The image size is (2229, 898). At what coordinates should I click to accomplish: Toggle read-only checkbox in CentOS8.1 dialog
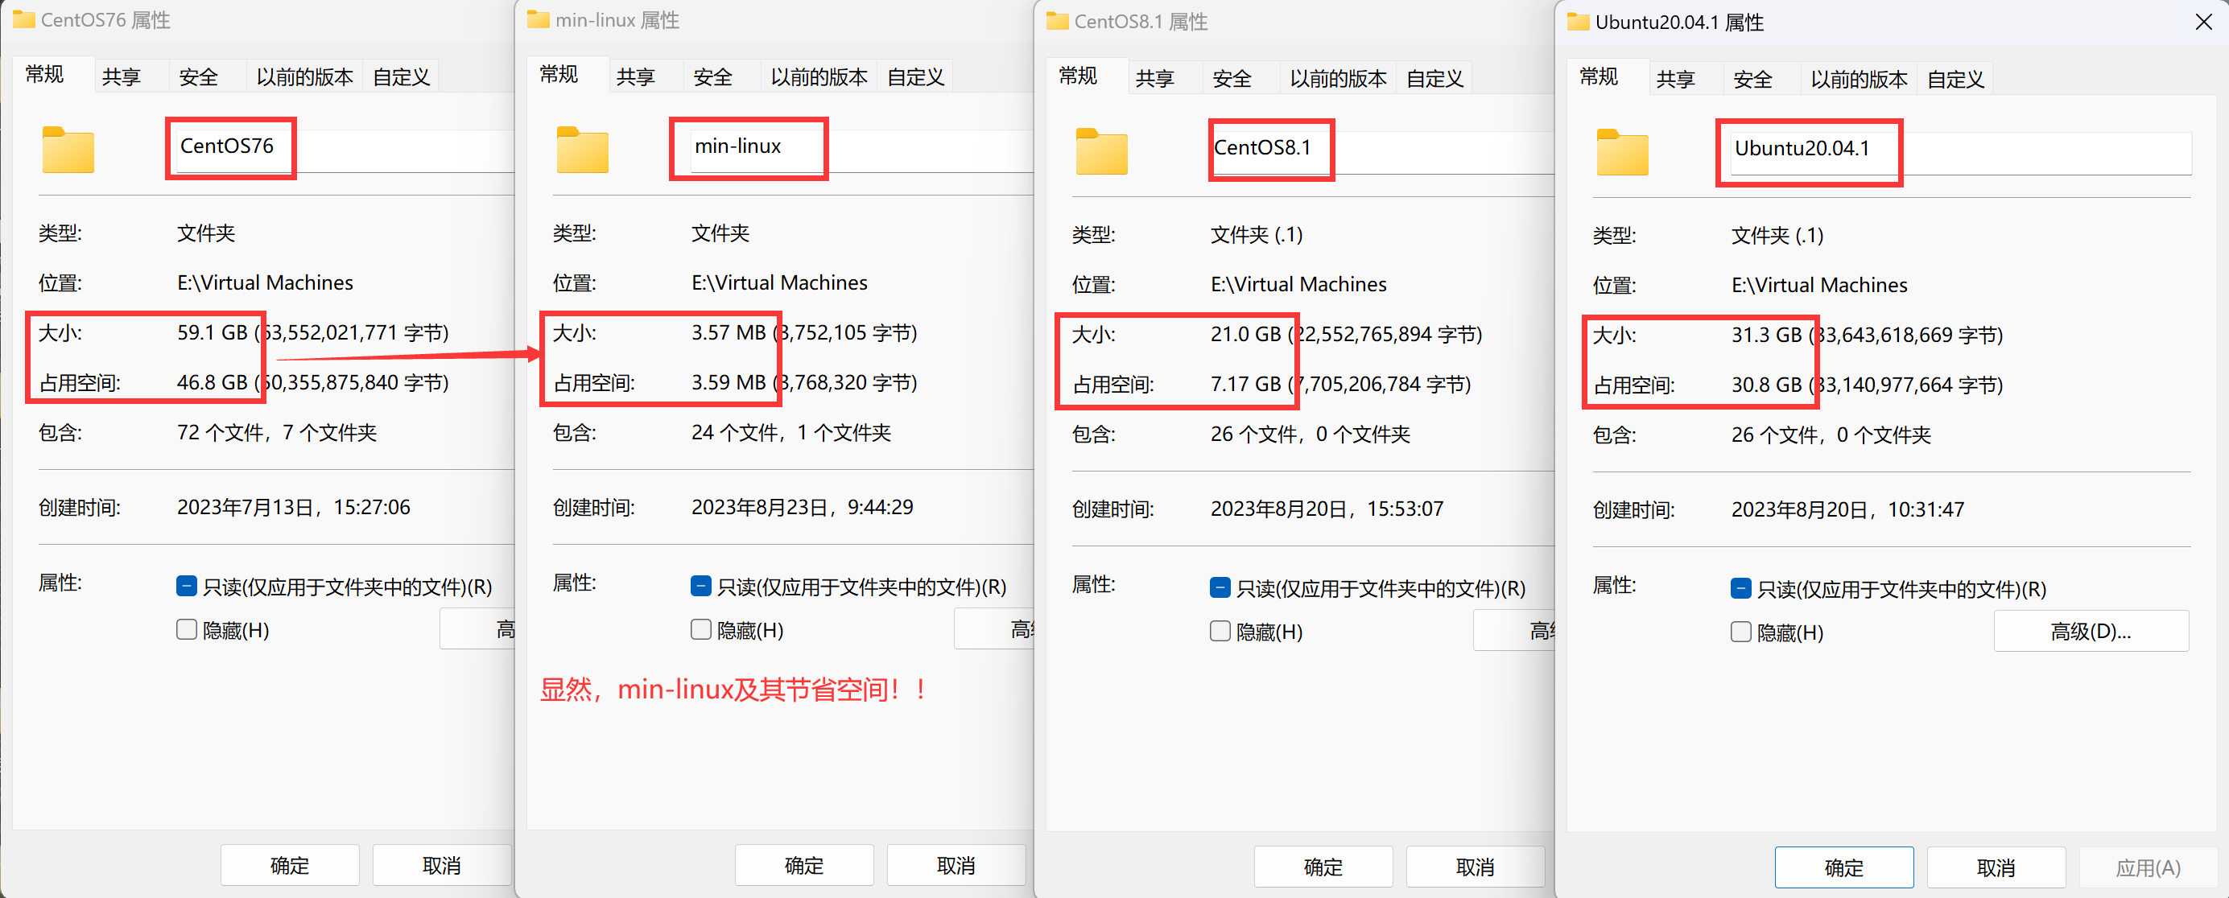1220,588
